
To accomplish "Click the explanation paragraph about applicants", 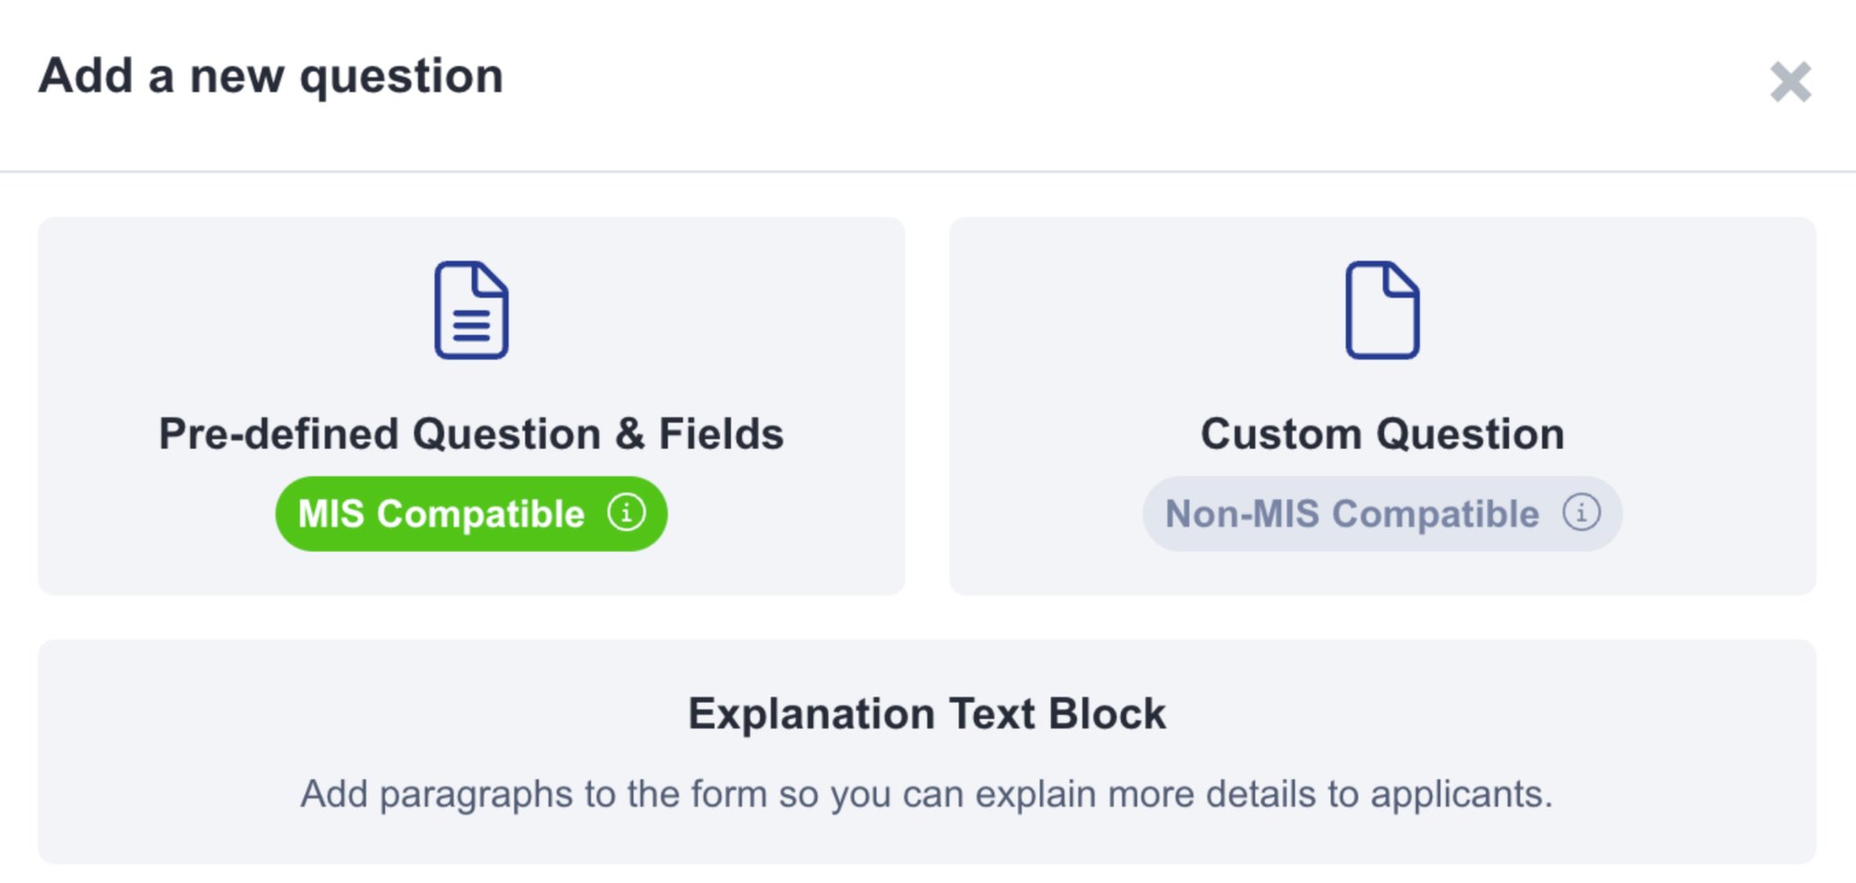I will [927, 793].
